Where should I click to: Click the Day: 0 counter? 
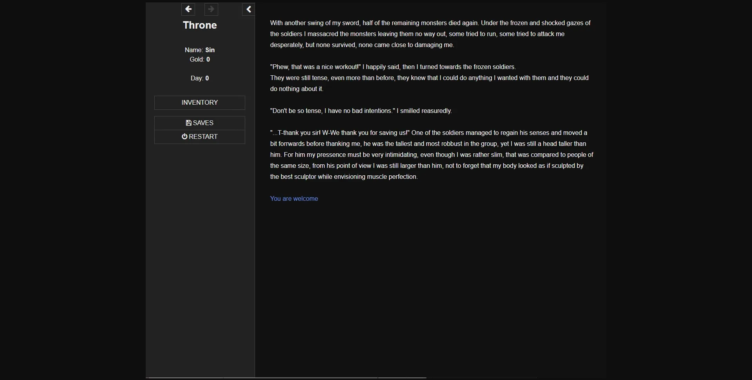point(199,78)
